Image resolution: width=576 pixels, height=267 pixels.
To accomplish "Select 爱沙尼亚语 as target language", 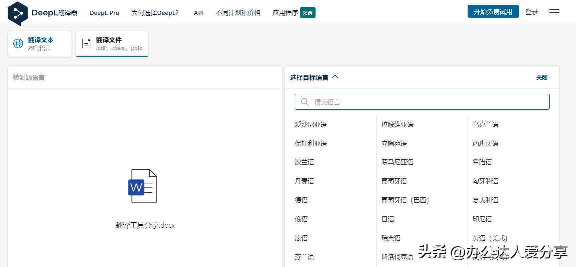I will (x=311, y=124).
